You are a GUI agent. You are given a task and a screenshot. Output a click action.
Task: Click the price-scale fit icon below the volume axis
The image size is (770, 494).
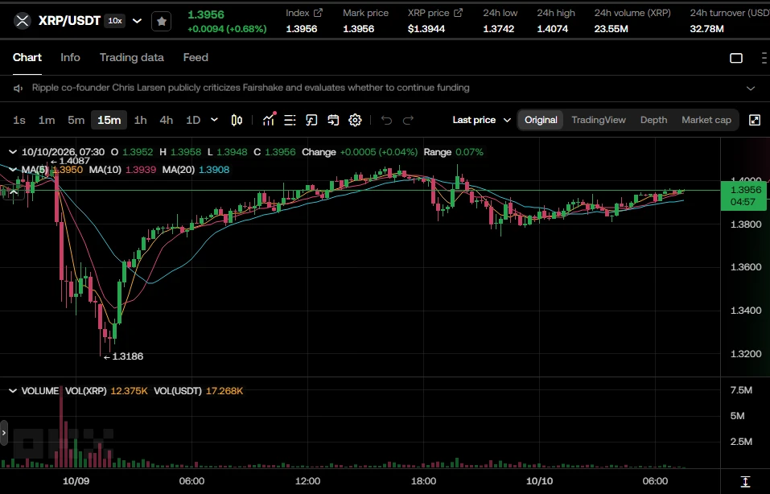click(745, 481)
